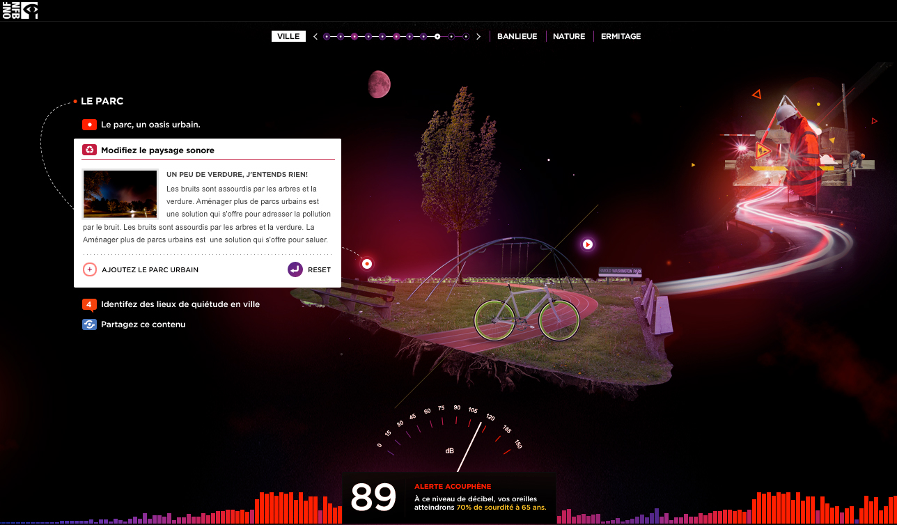This screenshot has height=525, width=897.
Task: Click the bicycle in the park scene
Action: tap(527, 312)
